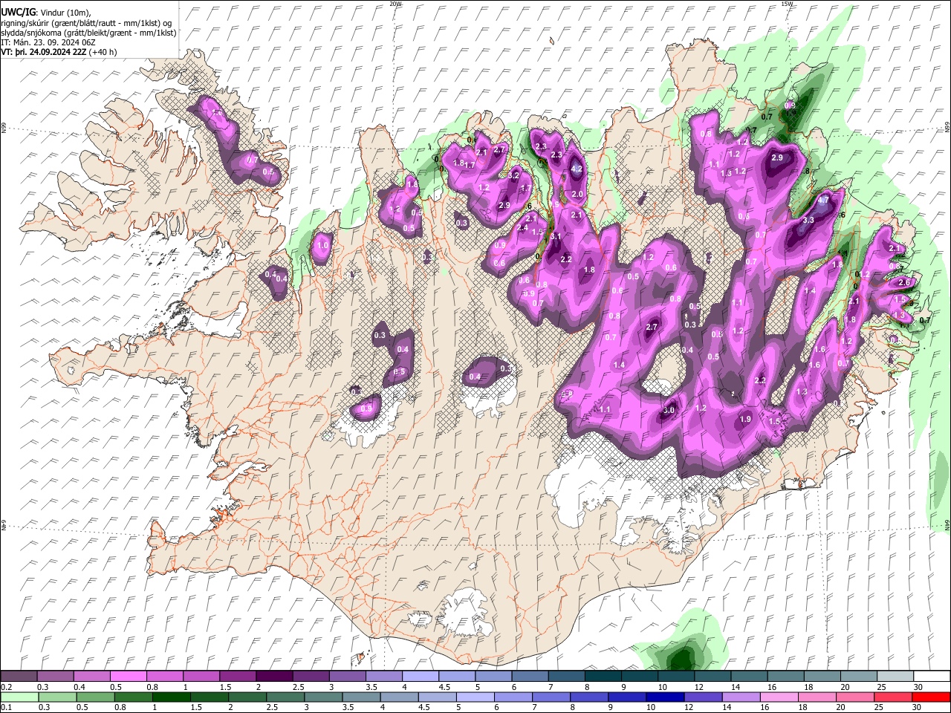Click the 3.2 snowfall value on the map
The image size is (951, 713).
(x=513, y=175)
